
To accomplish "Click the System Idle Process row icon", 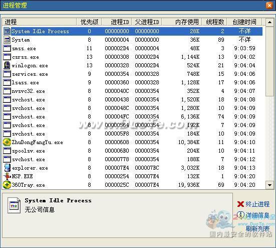I will click(7, 31).
